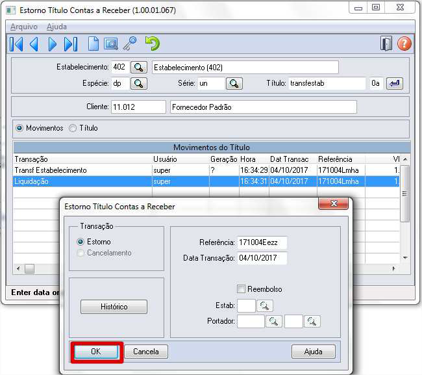The image size is (422, 375).
Task: Open the Ajuda menu
Action: (x=56, y=27)
